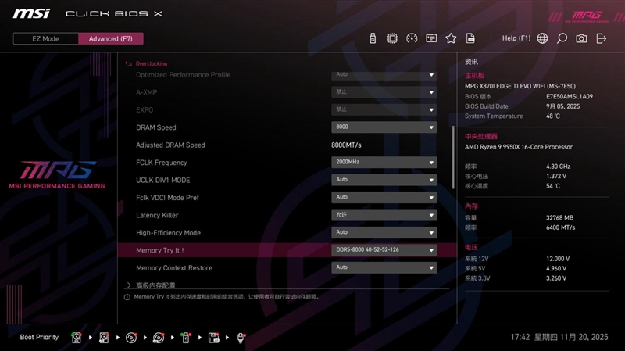Viewport: 625px width, 351px height.
Task: Select Advanced (F7) mode tab
Action: point(111,38)
